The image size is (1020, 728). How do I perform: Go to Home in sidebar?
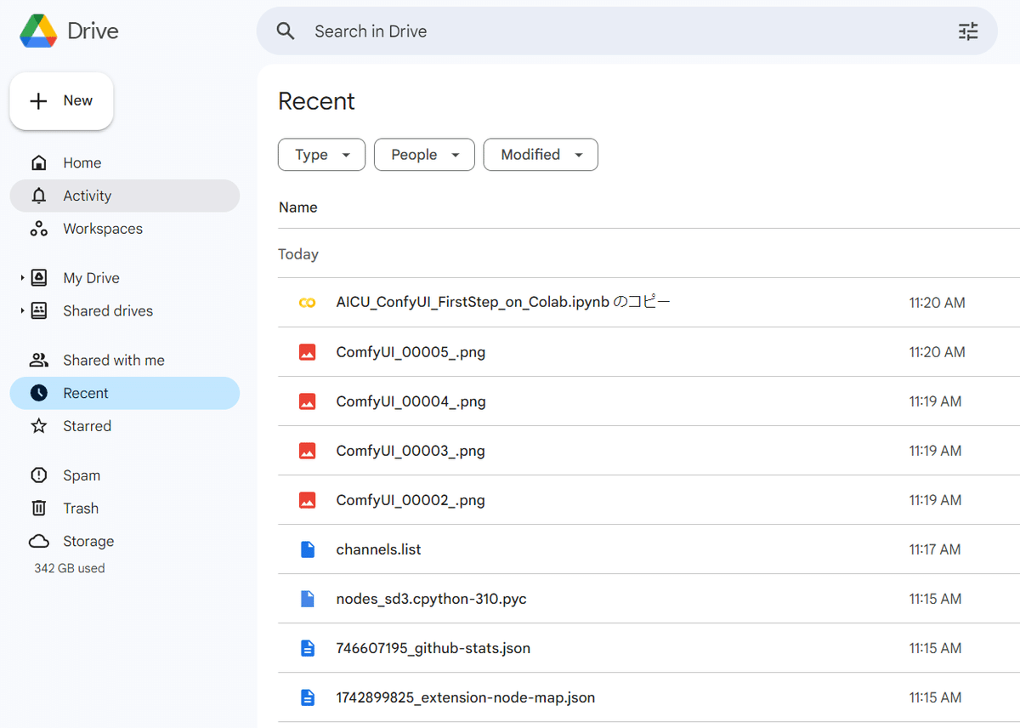point(125,162)
